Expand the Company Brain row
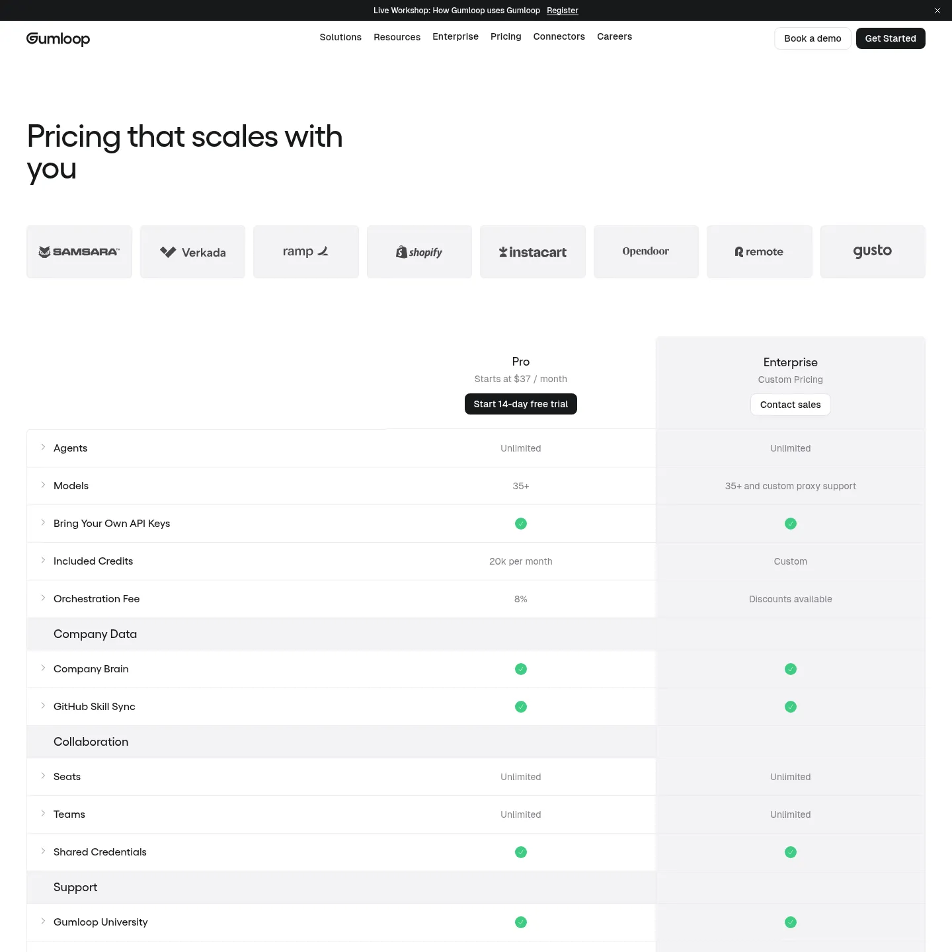The height and width of the screenshot is (952, 952). 43,668
